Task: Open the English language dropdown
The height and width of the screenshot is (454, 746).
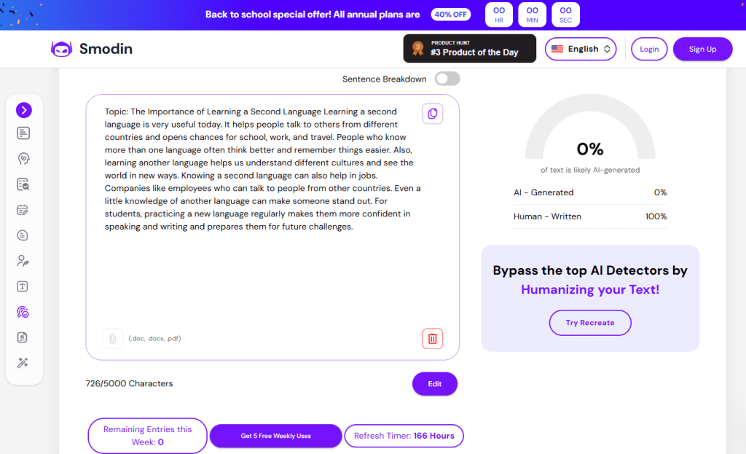Action: click(581, 49)
